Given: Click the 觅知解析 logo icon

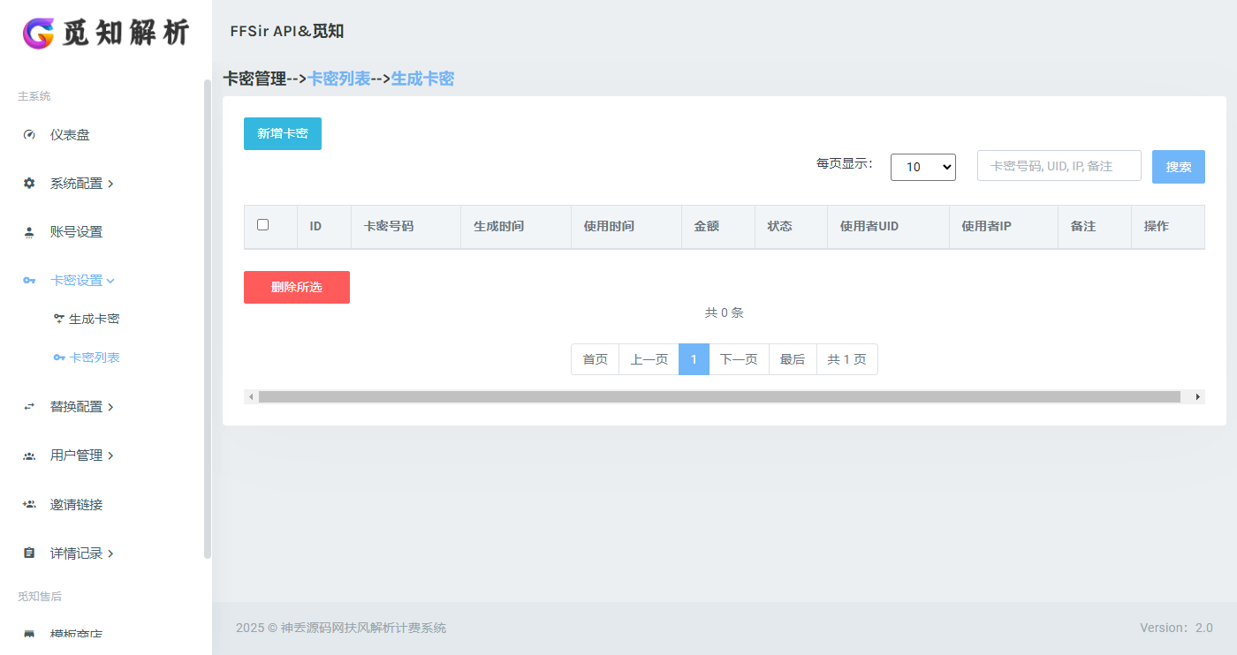Looking at the screenshot, I should pyautogui.click(x=37, y=33).
